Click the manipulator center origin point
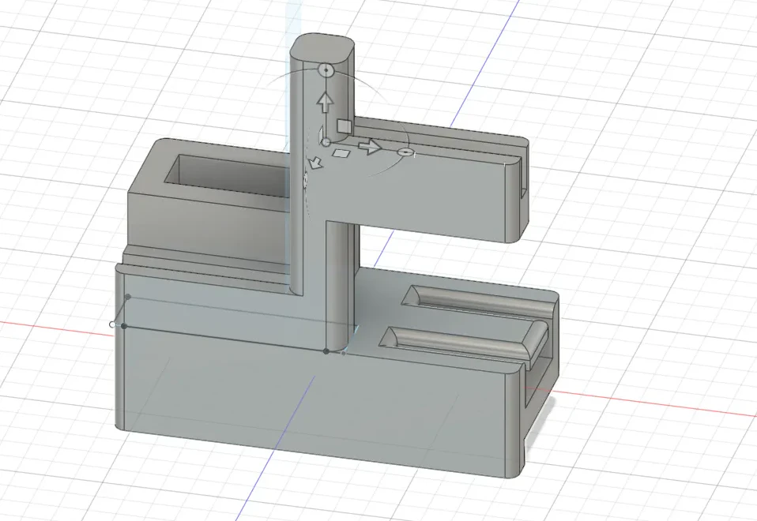 click(x=326, y=142)
